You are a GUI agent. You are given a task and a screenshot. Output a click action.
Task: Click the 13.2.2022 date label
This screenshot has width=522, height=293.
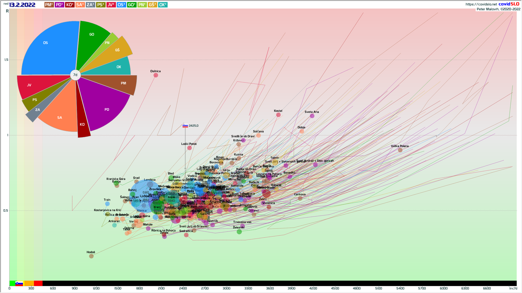coord(22,5)
